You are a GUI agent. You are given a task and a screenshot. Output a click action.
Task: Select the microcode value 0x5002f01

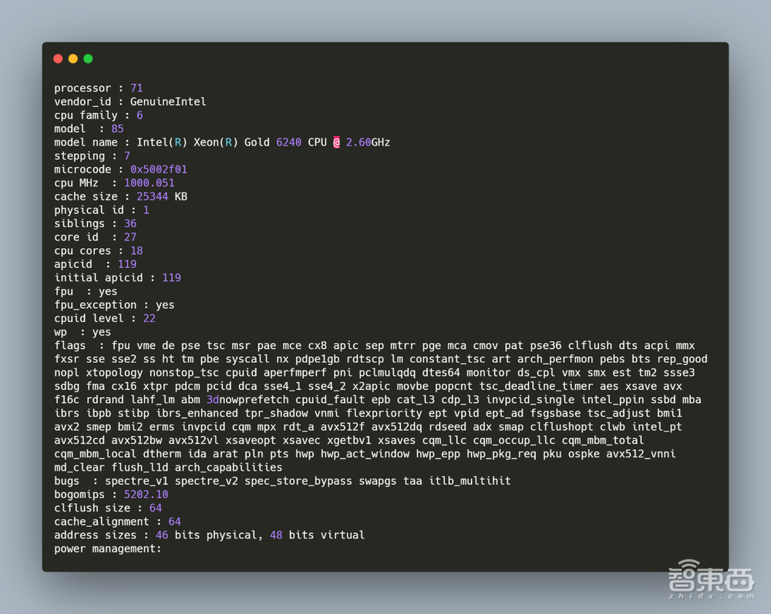click(x=159, y=169)
